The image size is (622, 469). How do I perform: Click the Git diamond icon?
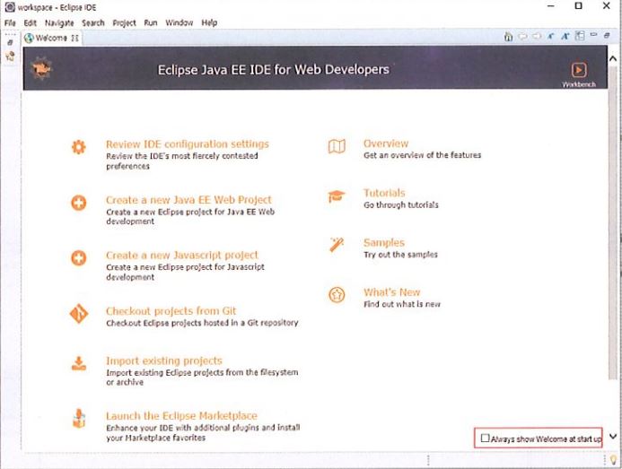pos(79,314)
